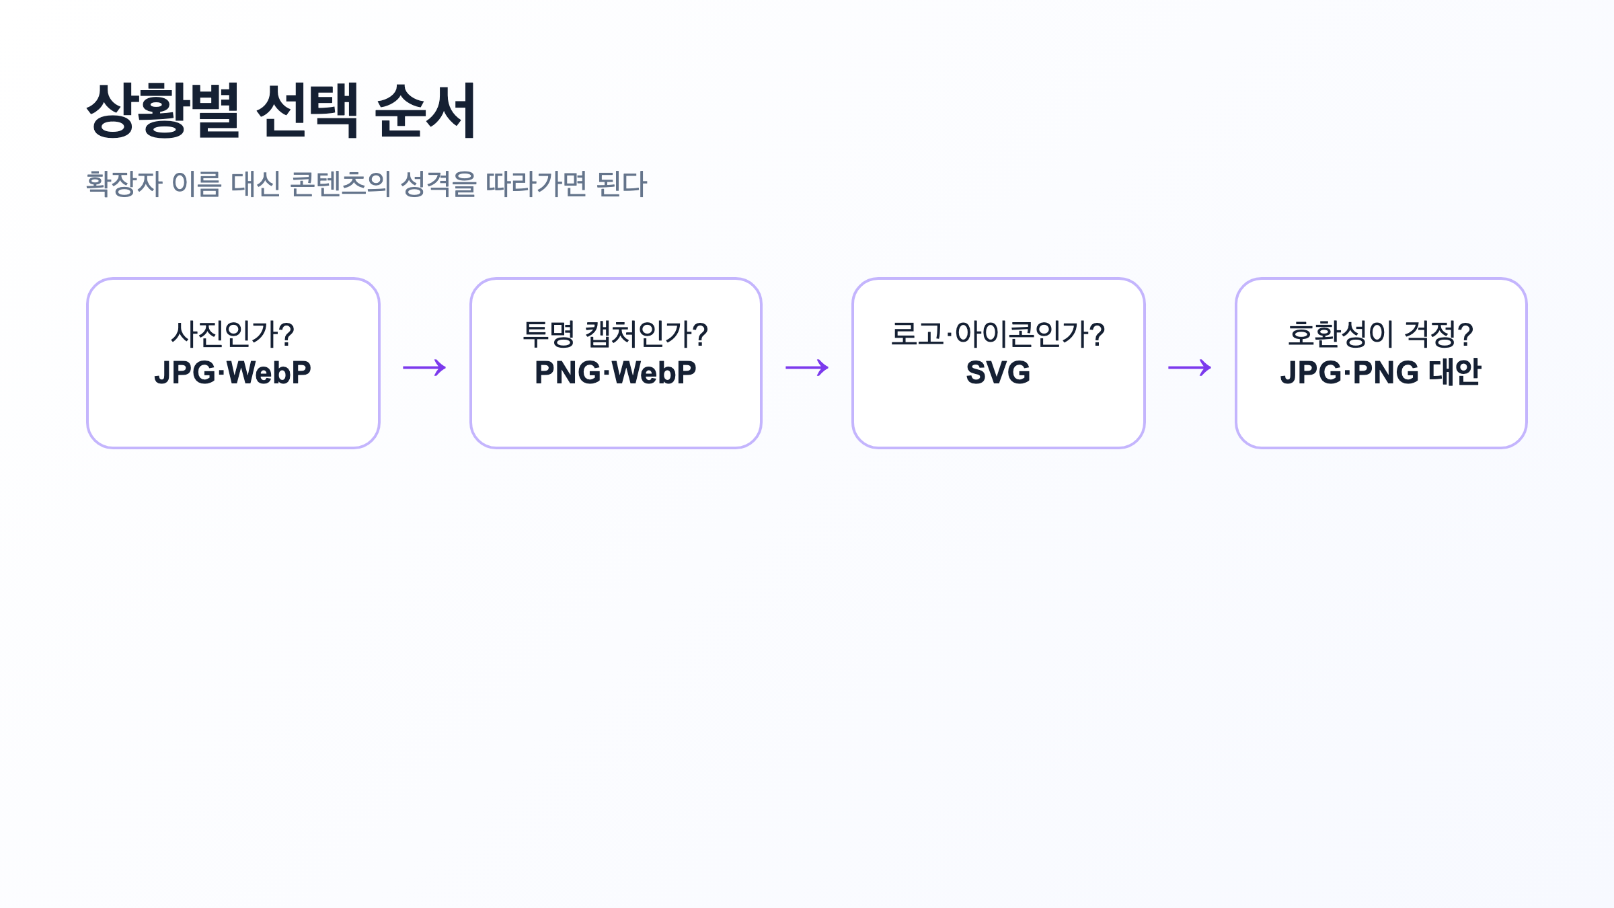
Task: Click the word 콘텐츠의 in the subtitle
Action: pyautogui.click(x=340, y=184)
